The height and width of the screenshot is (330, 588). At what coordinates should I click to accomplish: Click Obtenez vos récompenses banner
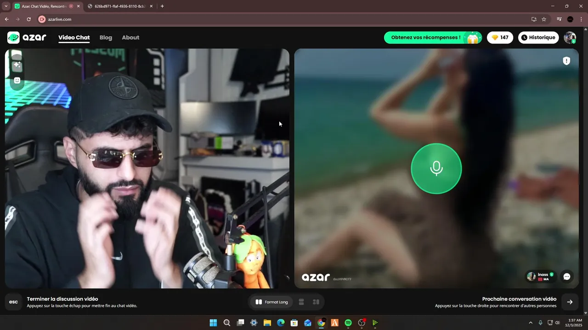click(433, 38)
